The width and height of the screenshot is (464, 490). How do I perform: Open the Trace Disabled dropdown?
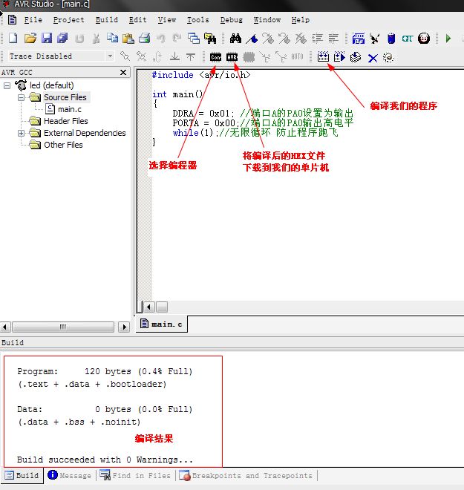110,56
